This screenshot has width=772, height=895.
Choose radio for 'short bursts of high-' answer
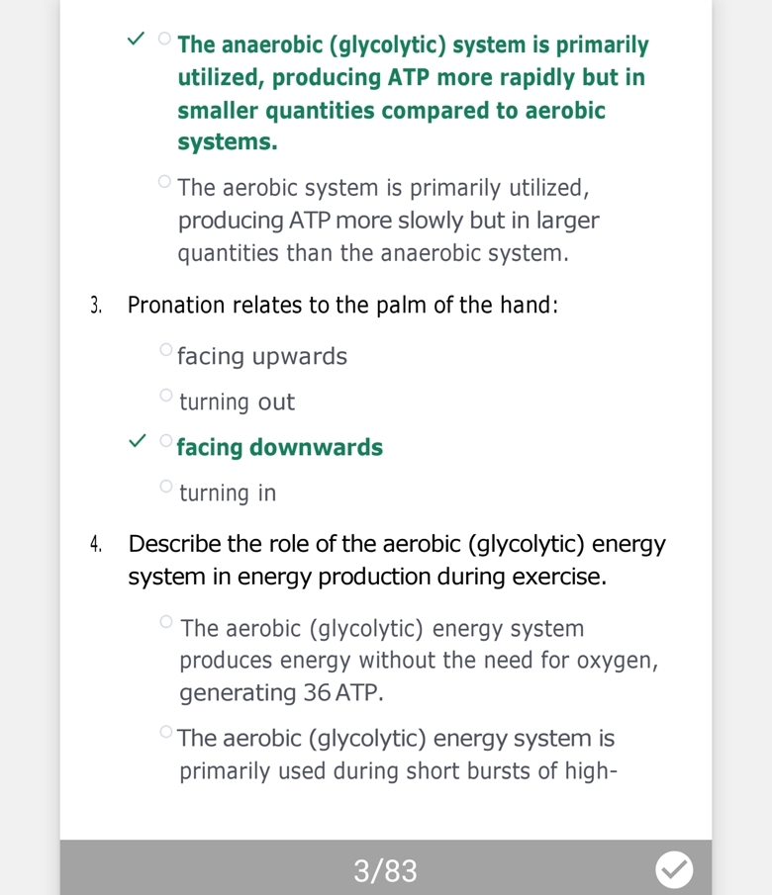(165, 733)
